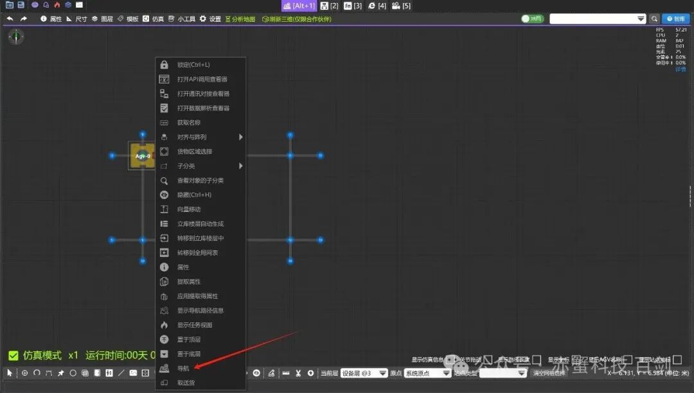Click the purple round icon in the top bar
The width and height of the screenshot is (694, 393).
(x=35, y=5)
